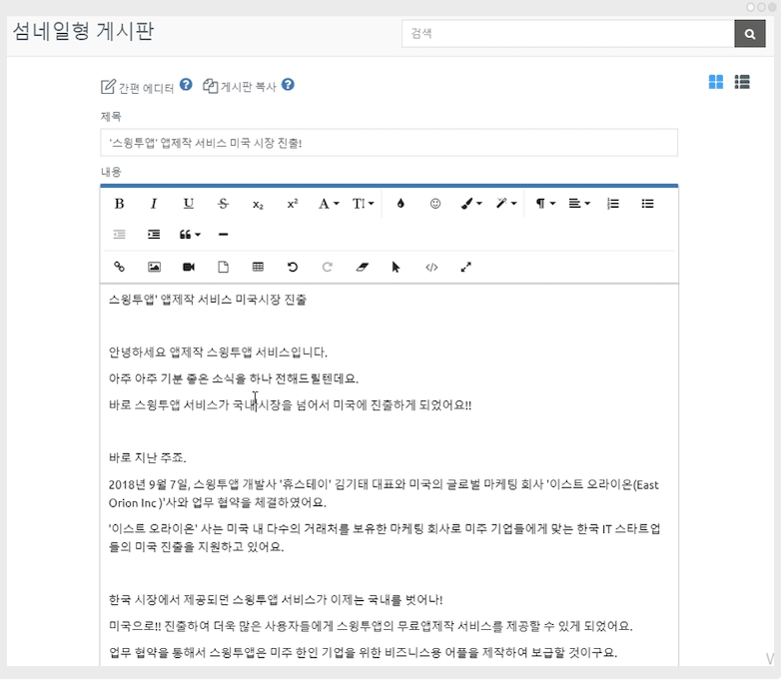Toggle fullscreen editor mode
This screenshot has width=782, height=681.
[465, 268]
